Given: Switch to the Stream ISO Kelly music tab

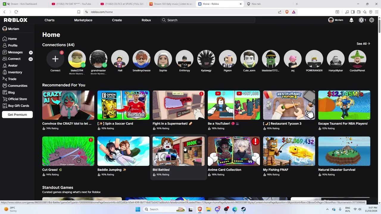Looking at the screenshot, I should point(171,4).
